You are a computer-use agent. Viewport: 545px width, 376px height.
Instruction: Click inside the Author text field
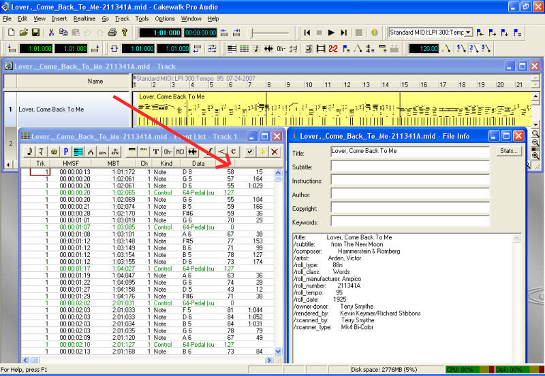(x=409, y=194)
